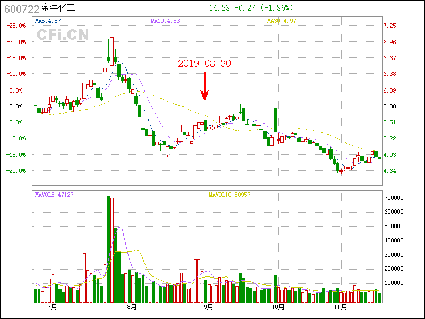Click the 8月 month label
425x319 pixels.
132,307
